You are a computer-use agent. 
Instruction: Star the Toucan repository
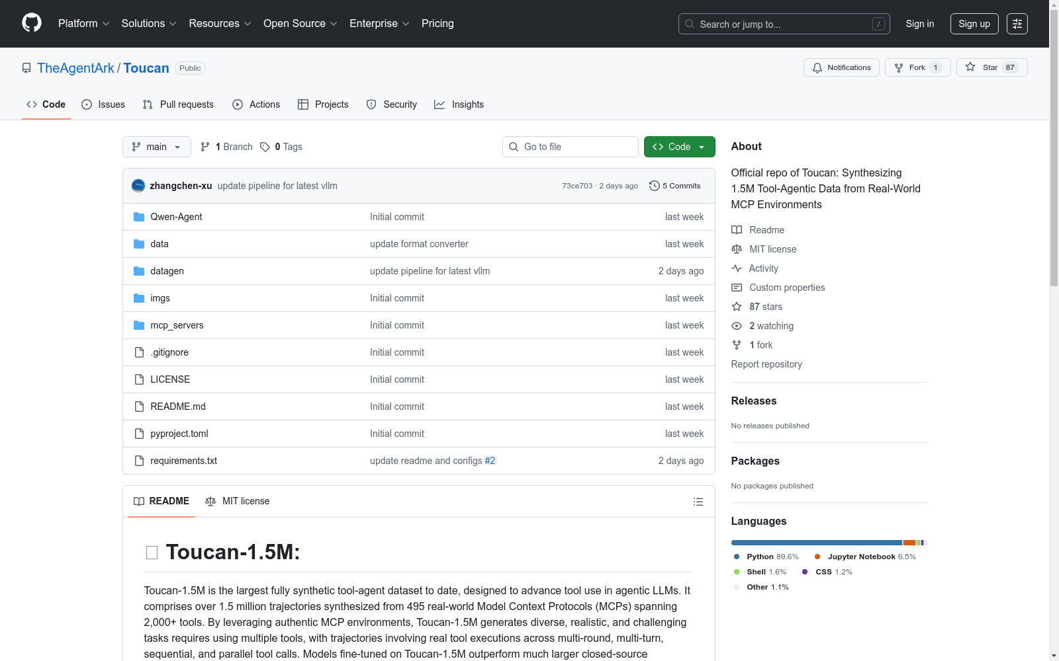[x=991, y=67]
